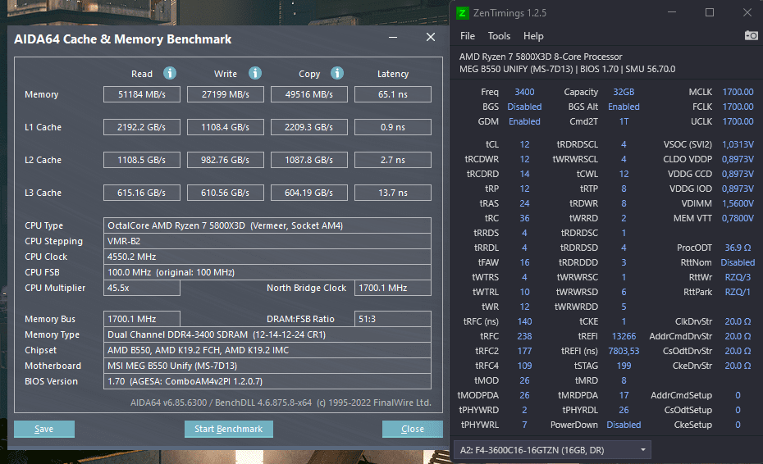Screen dimensions: 763x464
Task: Click the L3 Cache latency 13.7 ns
Action: [393, 193]
